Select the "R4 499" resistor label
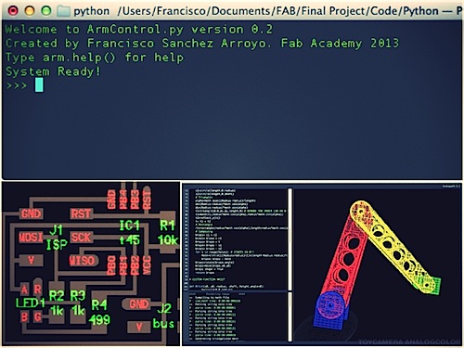 click(99, 313)
